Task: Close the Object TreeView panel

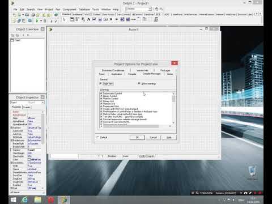Action: point(42,29)
